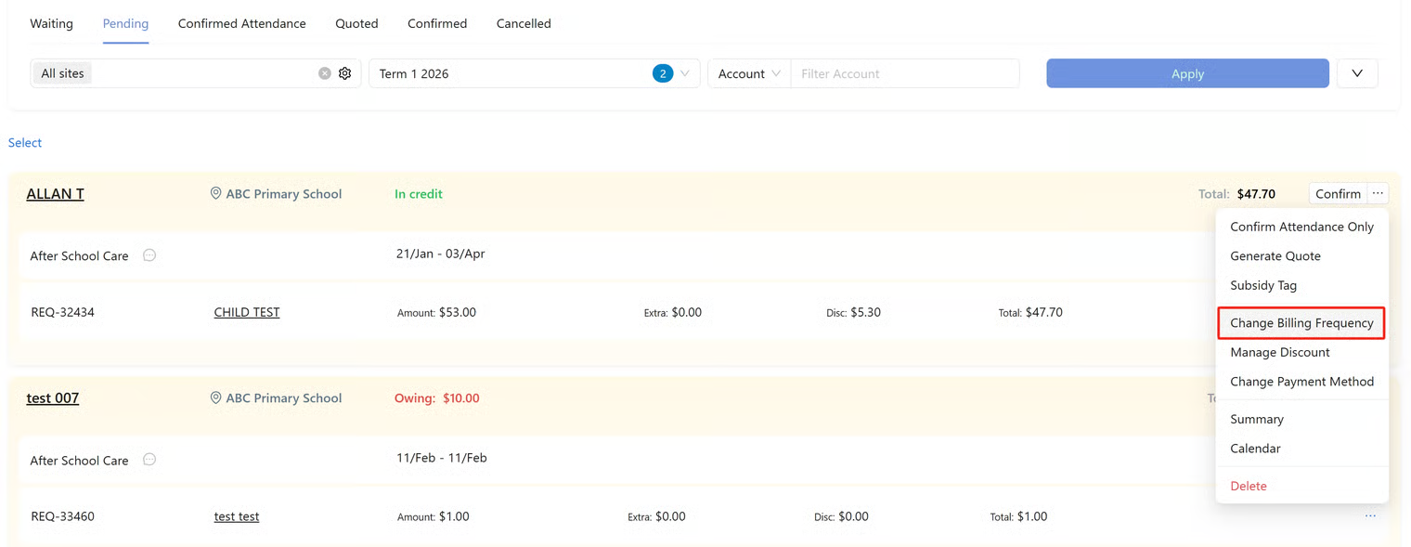Switch to the Confirmed Attendance tab
Screen dimensions: 1411x547
coord(241,23)
